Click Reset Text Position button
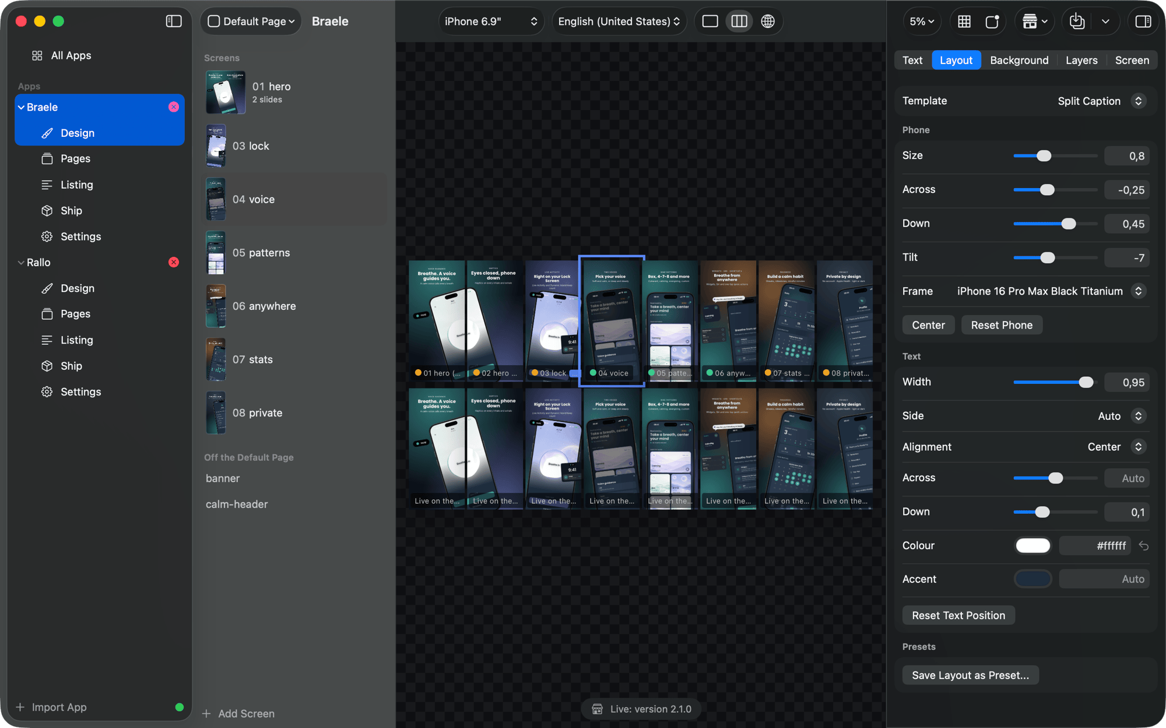 click(x=958, y=616)
